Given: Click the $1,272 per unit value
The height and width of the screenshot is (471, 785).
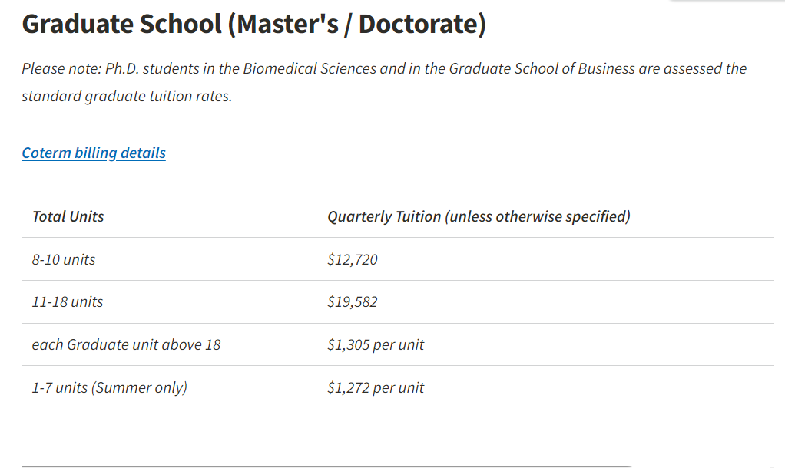Looking at the screenshot, I should point(376,387).
